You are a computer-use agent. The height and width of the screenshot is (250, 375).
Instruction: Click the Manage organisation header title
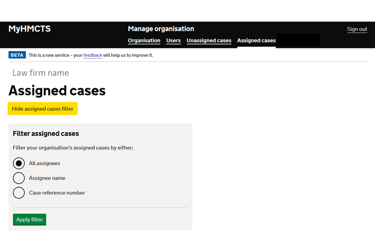pos(161,29)
